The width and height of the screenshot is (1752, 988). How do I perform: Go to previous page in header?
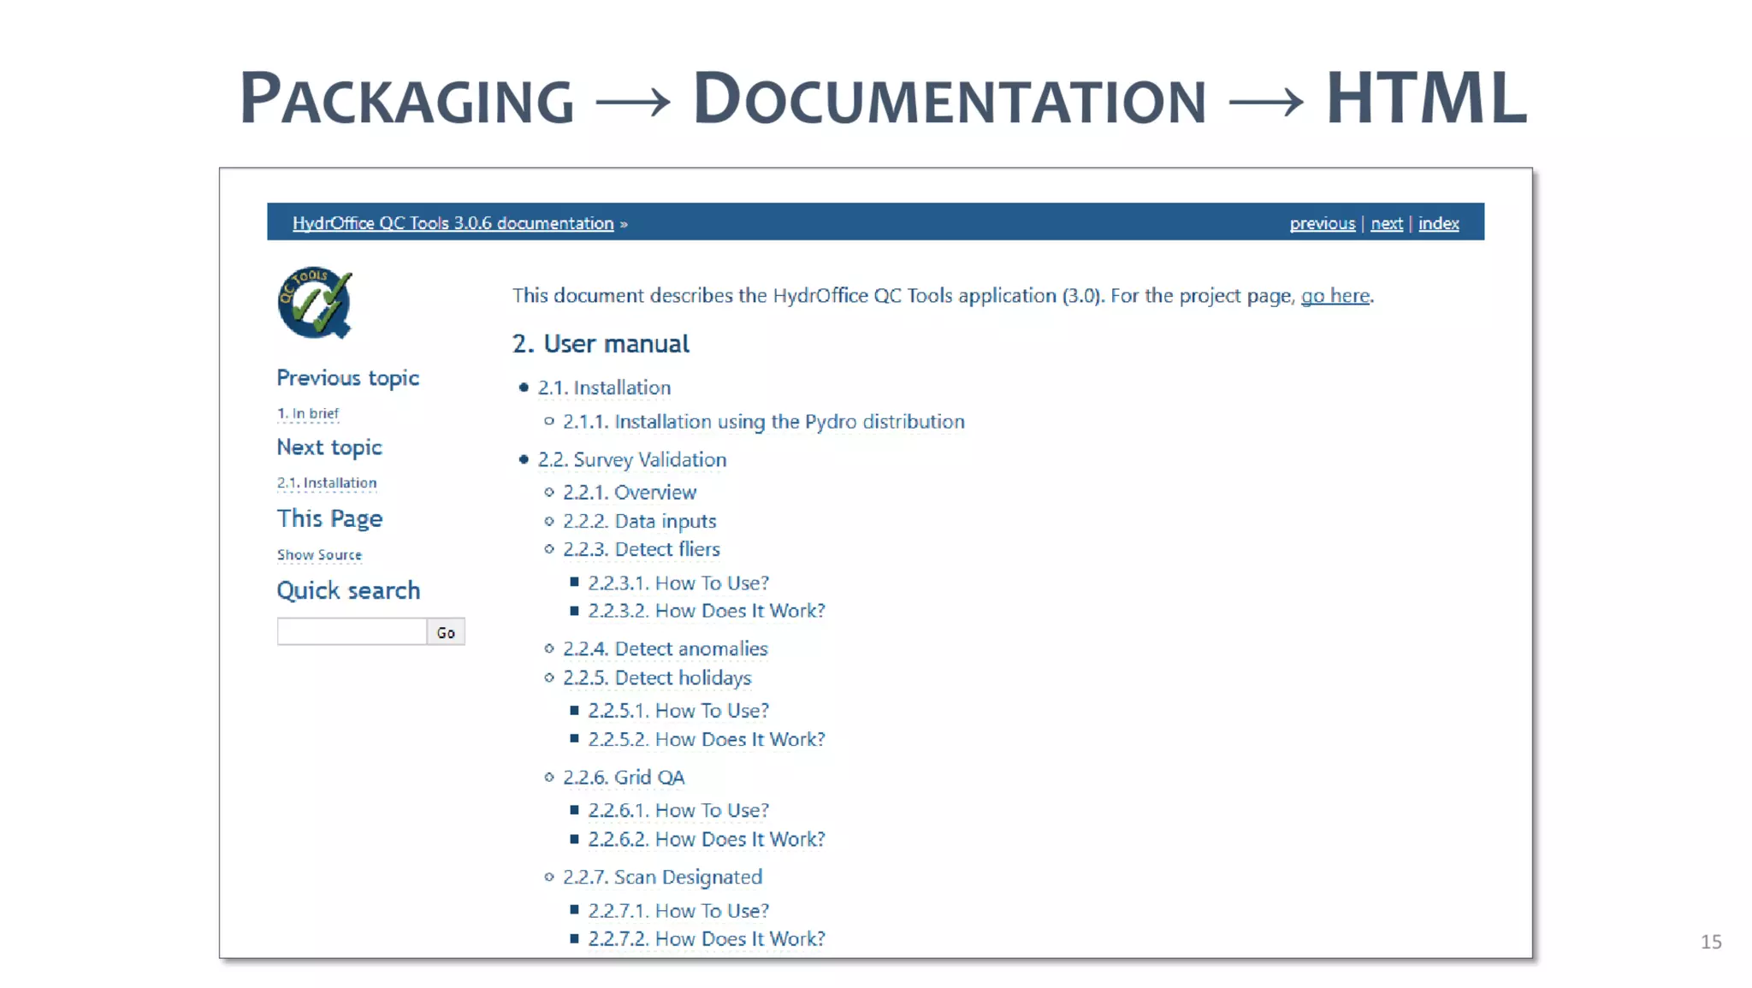coord(1322,223)
